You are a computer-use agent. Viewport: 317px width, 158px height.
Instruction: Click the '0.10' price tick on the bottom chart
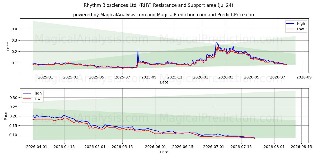tap(14, 135)
